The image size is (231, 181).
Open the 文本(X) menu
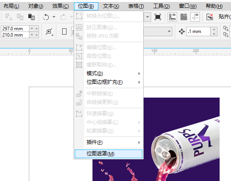[x=111, y=6]
